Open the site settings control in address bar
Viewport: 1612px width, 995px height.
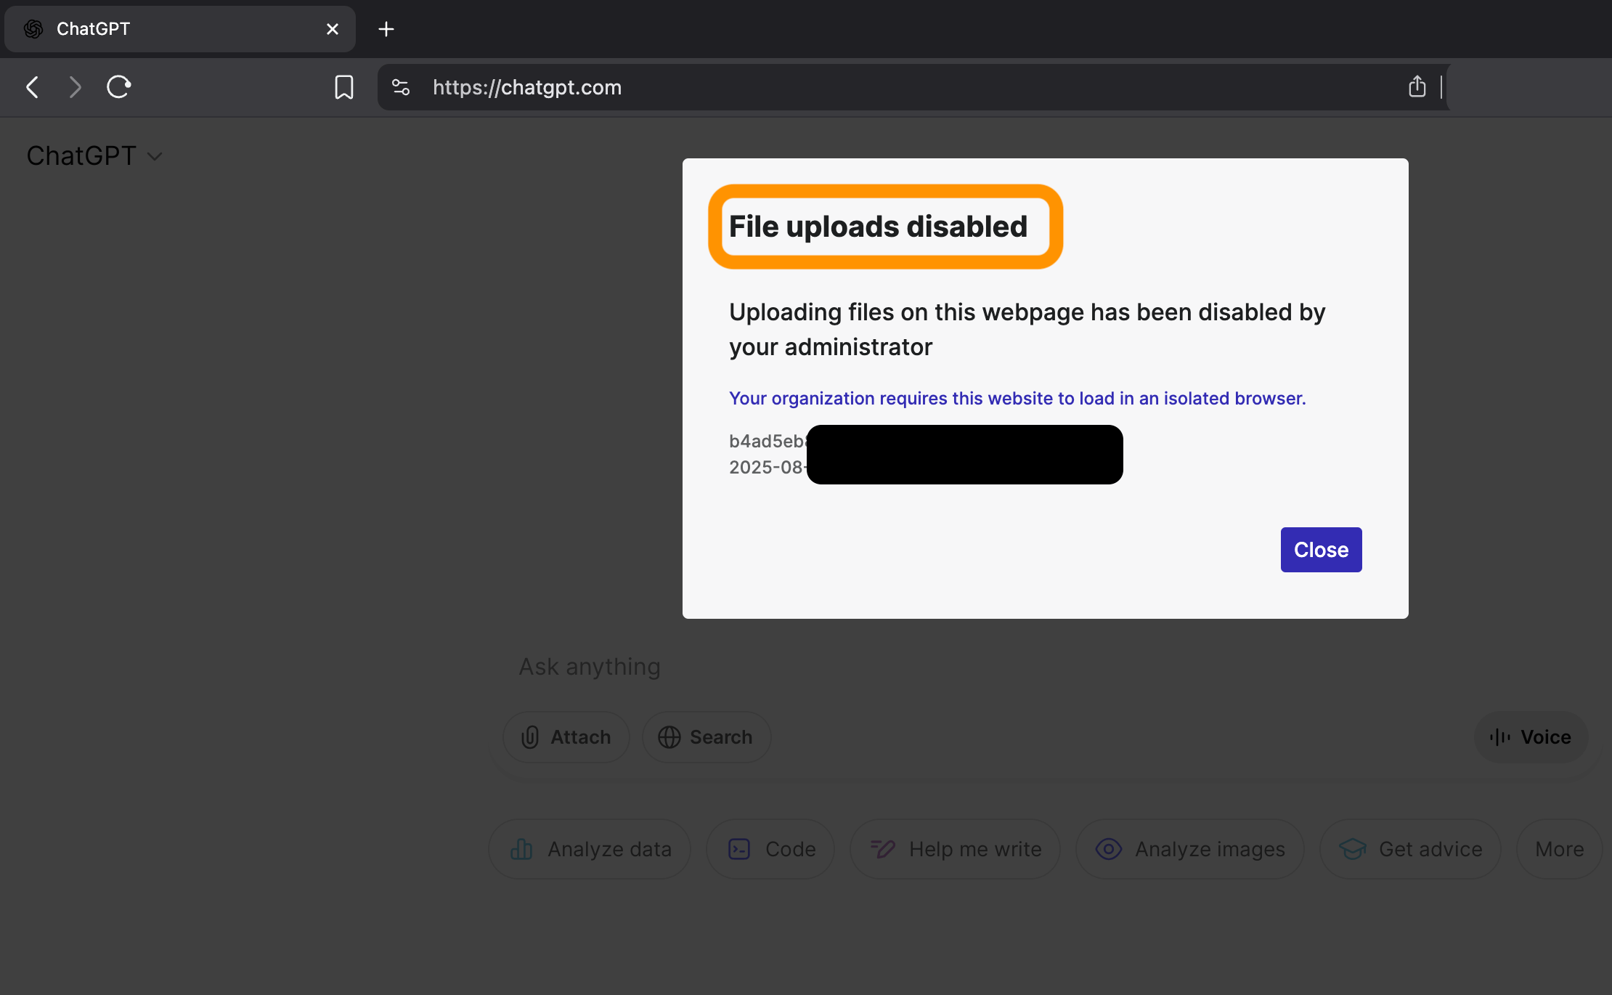[399, 87]
